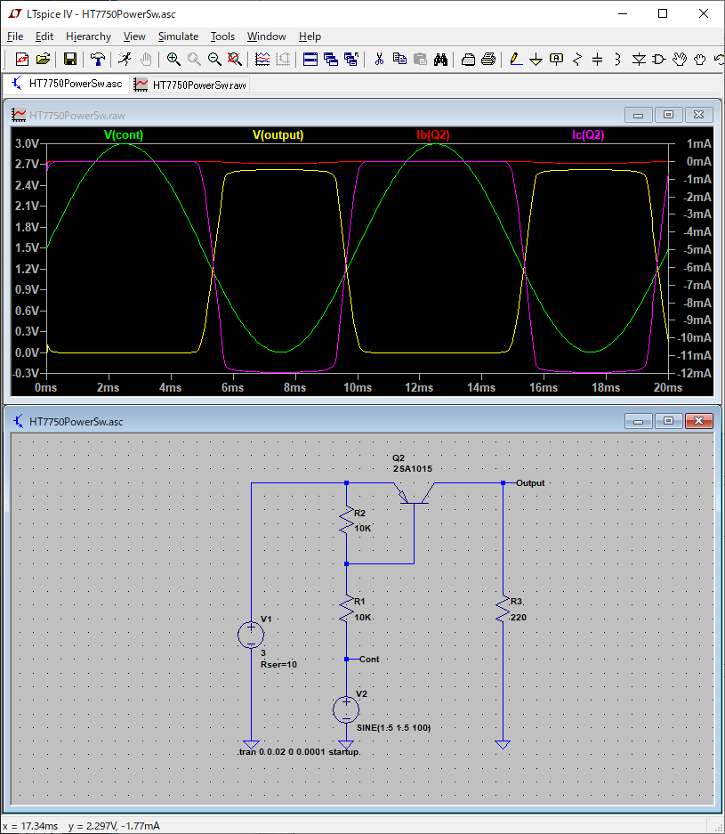The image size is (725, 834).
Task: Select the Diode component tool
Action: point(639,59)
